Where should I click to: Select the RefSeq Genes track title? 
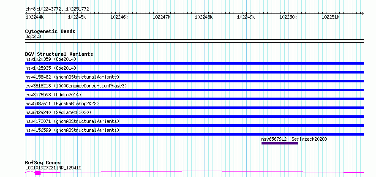pos(43,163)
